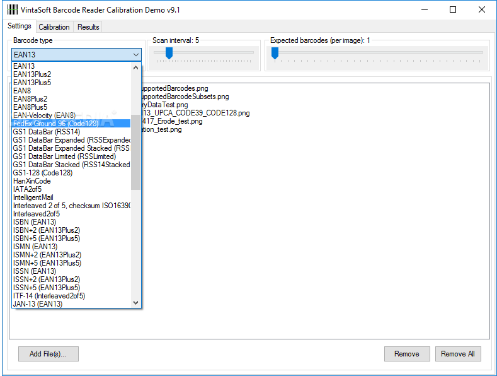This screenshot has width=497, height=376.
Task: Maximize the VintaSoft window
Action: point(453,9)
